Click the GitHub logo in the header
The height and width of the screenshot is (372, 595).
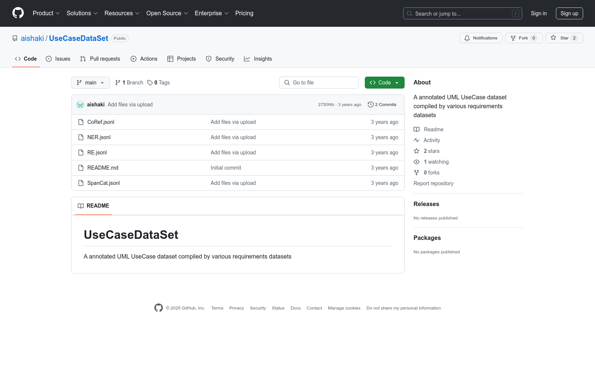click(18, 13)
